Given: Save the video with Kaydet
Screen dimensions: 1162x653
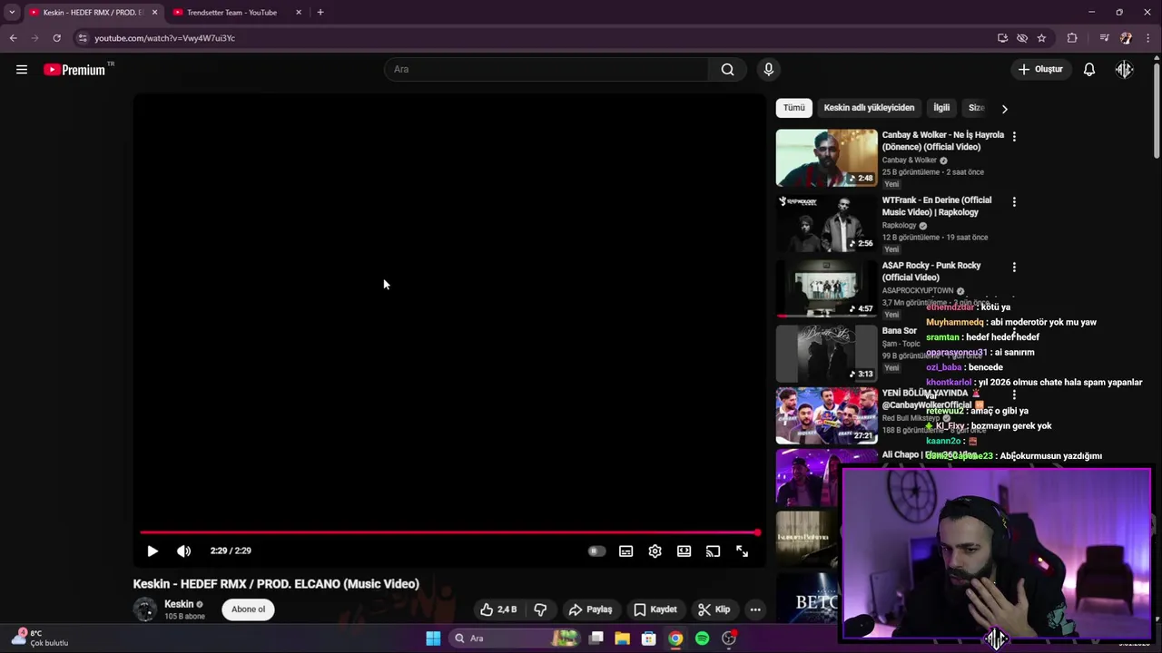Looking at the screenshot, I should (x=655, y=609).
